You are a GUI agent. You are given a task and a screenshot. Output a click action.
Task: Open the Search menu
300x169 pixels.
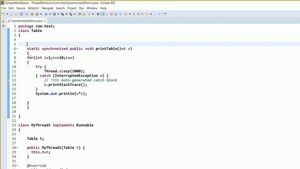click(60, 8)
